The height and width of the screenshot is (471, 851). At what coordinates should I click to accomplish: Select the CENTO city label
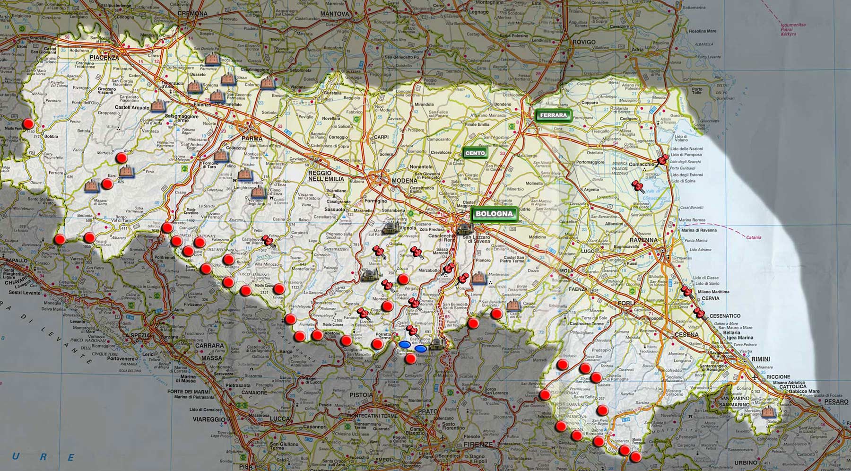pyautogui.click(x=474, y=153)
